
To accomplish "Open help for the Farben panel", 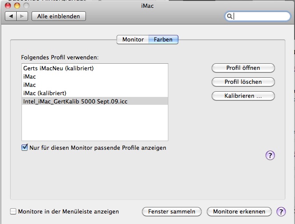I will pyautogui.click(x=270, y=155).
